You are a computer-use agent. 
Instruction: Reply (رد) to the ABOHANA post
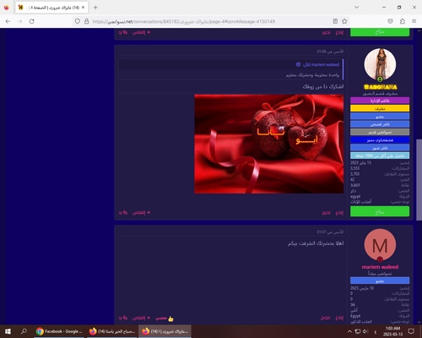123,213
